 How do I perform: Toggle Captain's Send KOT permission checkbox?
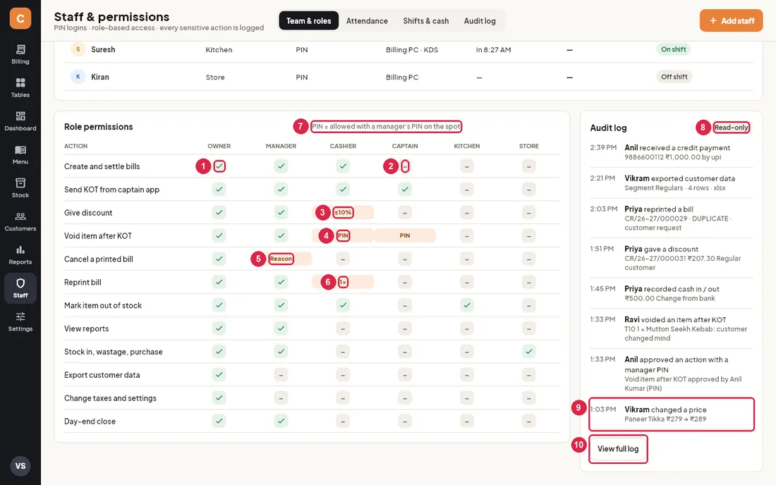click(x=405, y=190)
